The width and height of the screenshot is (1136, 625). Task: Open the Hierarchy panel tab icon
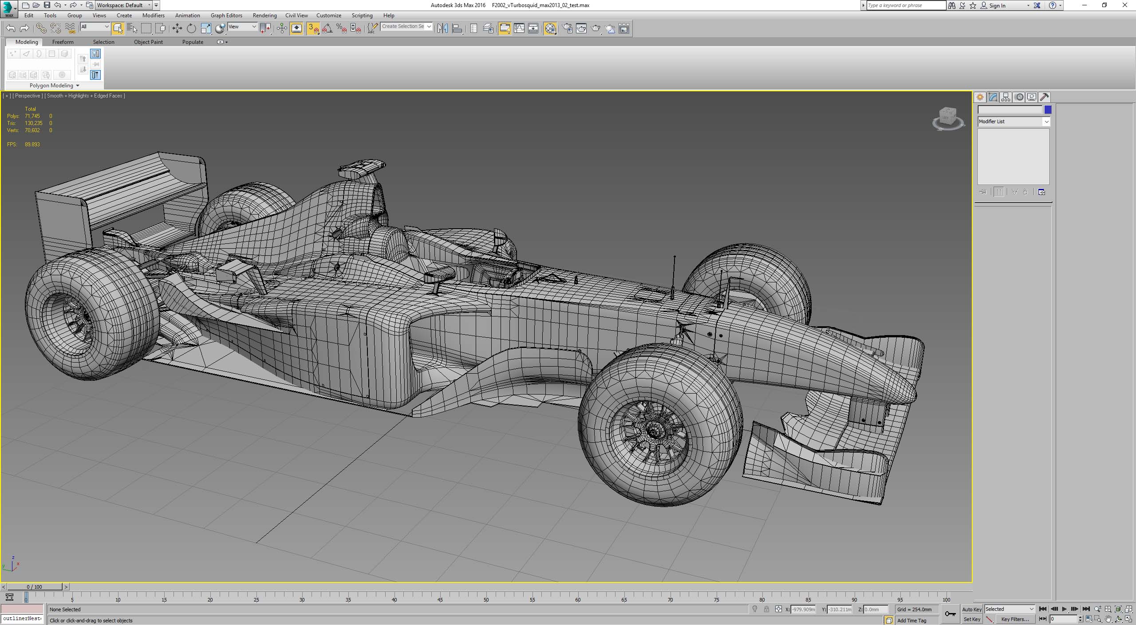point(1006,97)
